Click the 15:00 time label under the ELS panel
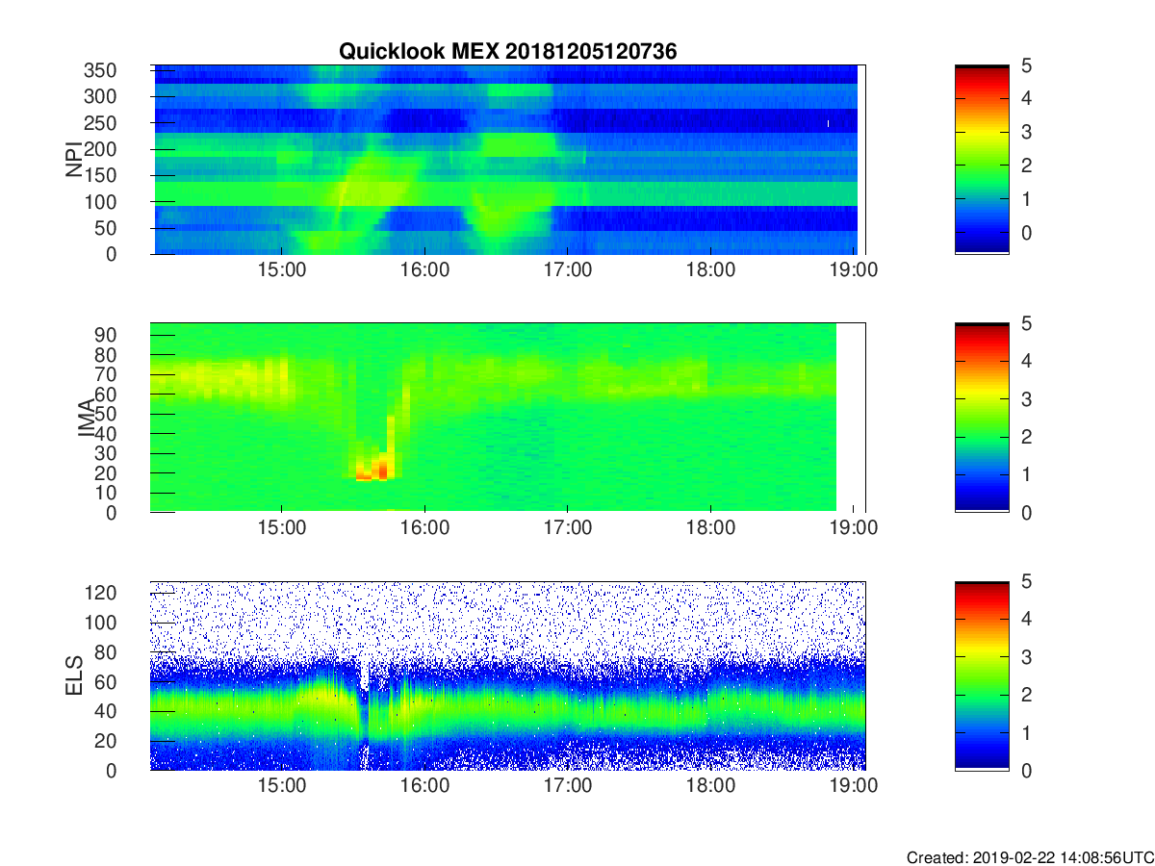This screenshot has width=1155, height=866. coord(282,786)
